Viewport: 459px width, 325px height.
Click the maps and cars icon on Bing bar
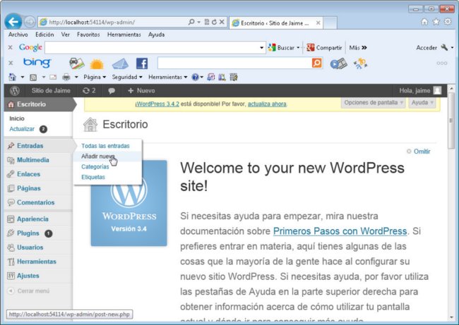[x=77, y=63]
